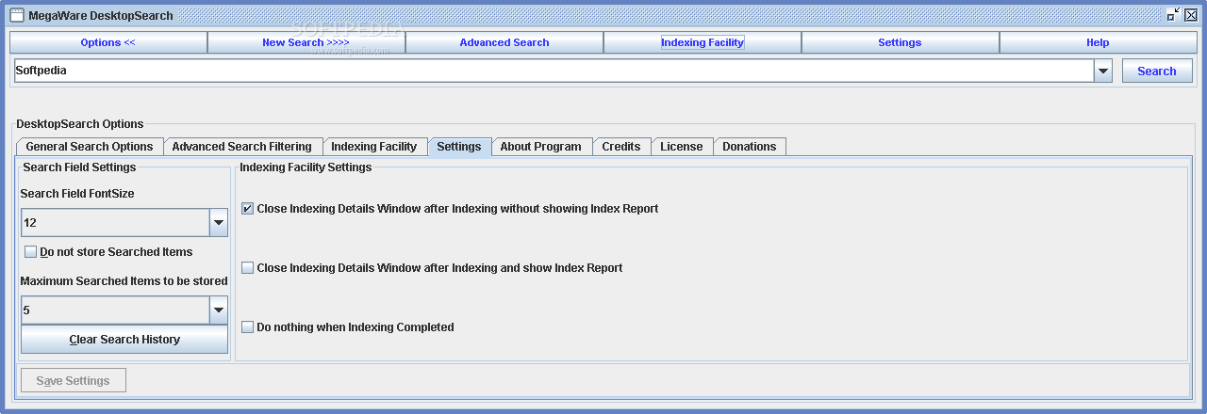The width and height of the screenshot is (1207, 414).
Task: Open the Indexing Facility tab
Action: [373, 147]
